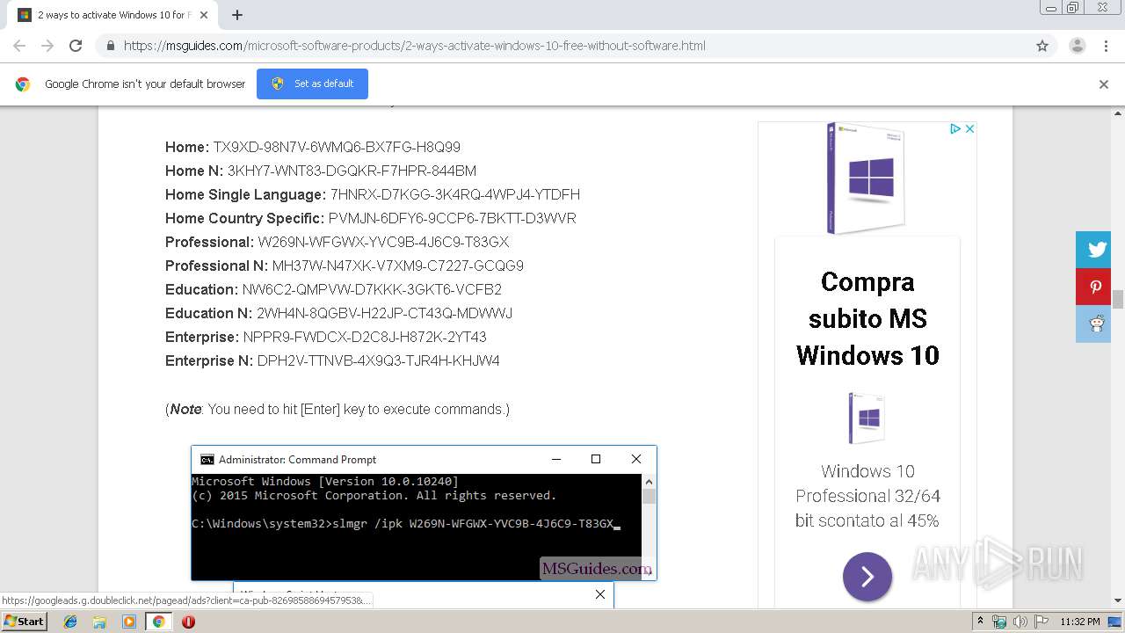Select the Enterprise key NPPR9-FWDCX-D2C8J-H872K-2YT43
This screenshot has width=1125, height=633.
pos(365,337)
